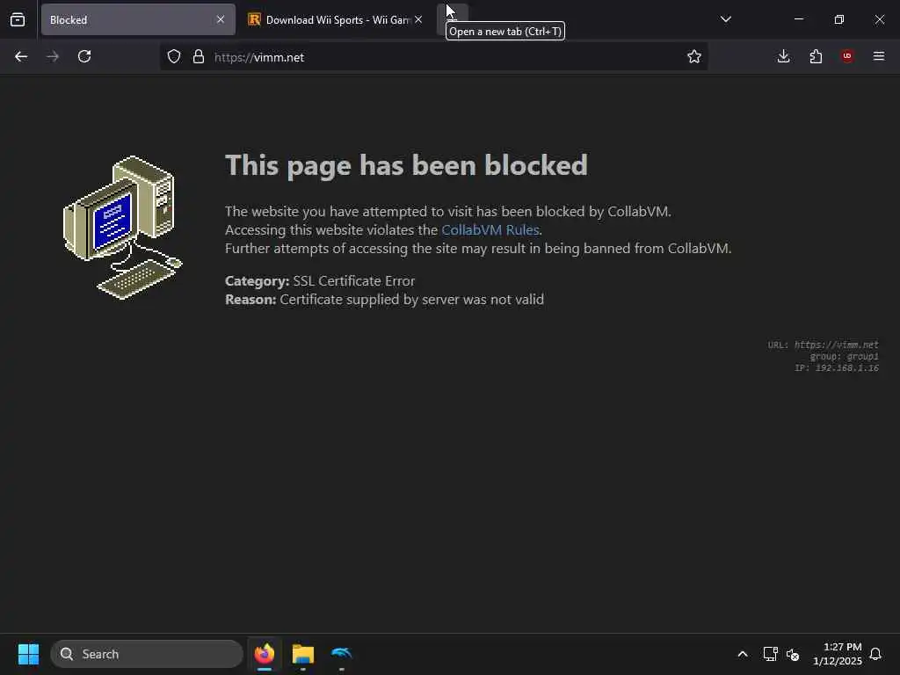Screen dimensions: 900x675
Task: Bookmark this page with star
Action: pos(694,57)
